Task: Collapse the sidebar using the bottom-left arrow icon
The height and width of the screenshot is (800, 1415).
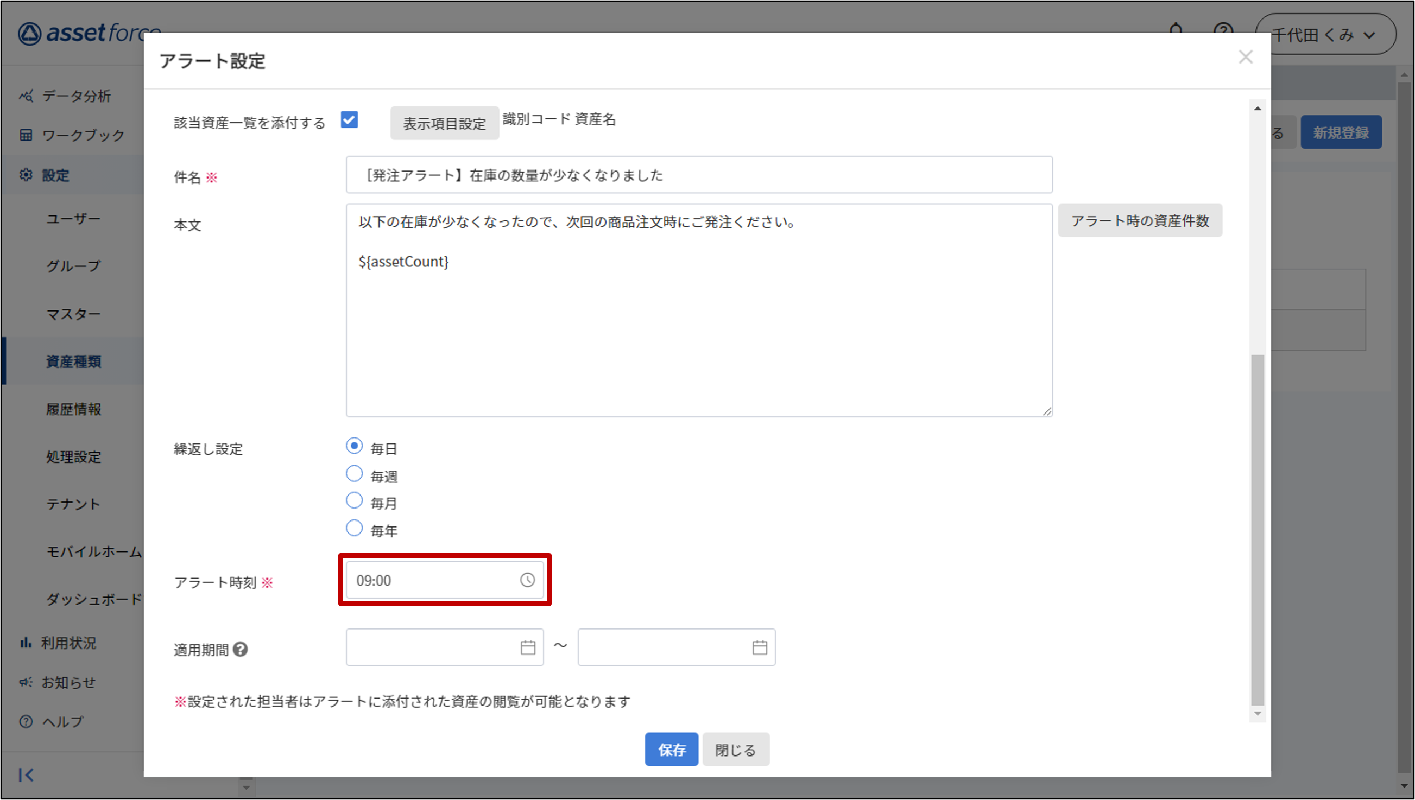Action: point(26,774)
